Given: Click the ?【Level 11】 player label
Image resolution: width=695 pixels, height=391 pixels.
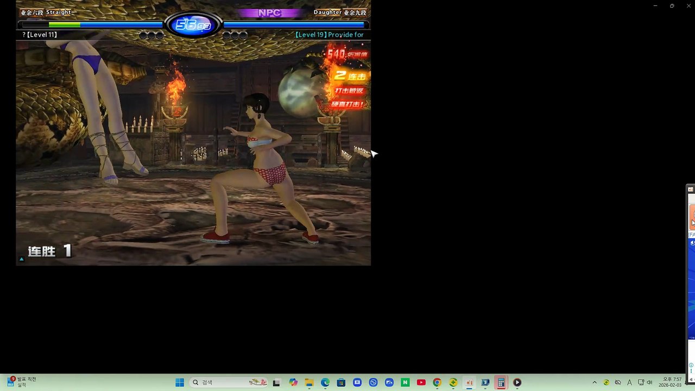Looking at the screenshot, I should pos(40,35).
